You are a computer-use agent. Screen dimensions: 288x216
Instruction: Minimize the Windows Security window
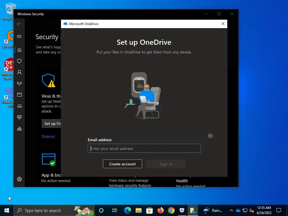click(x=206, y=14)
